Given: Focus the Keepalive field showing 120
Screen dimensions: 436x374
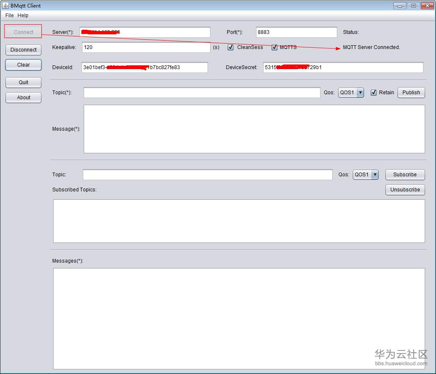Looking at the screenshot, I should click(146, 47).
